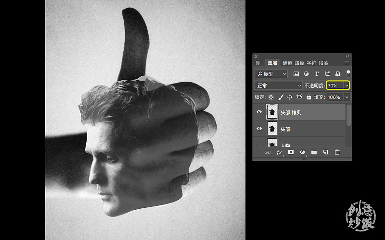Click the 填充 fill value field
Viewport: 385px width, 240px height.
point(334,97)
